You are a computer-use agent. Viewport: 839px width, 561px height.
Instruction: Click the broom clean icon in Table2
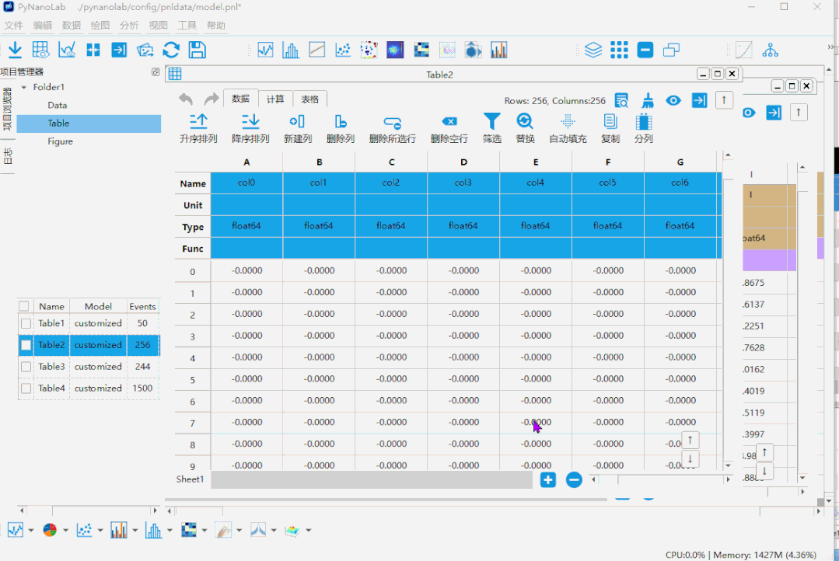click(x=648, y=100)
